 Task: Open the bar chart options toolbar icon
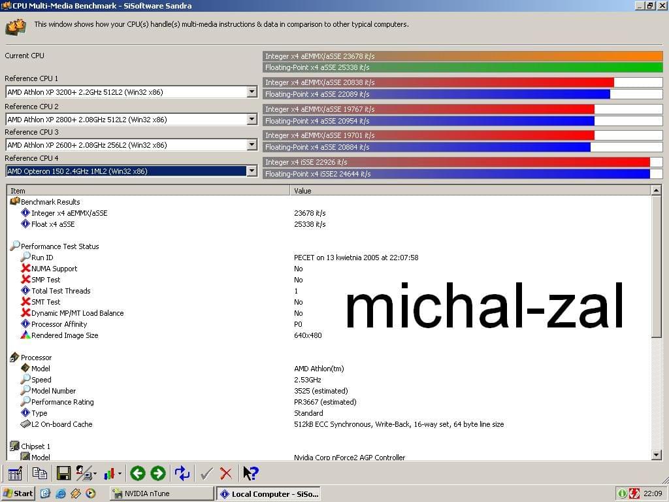112,473
